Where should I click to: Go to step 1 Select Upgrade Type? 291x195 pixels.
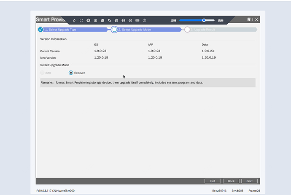pyautogui.click(x=41, y=30)
